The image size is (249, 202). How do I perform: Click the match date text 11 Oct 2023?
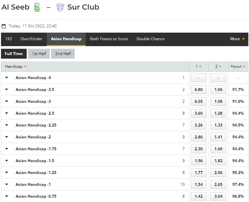[33, 26]
